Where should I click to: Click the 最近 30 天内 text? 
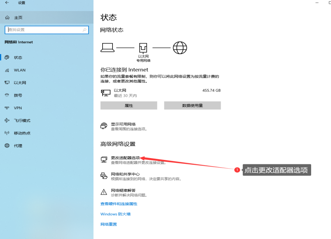[125, 96]
